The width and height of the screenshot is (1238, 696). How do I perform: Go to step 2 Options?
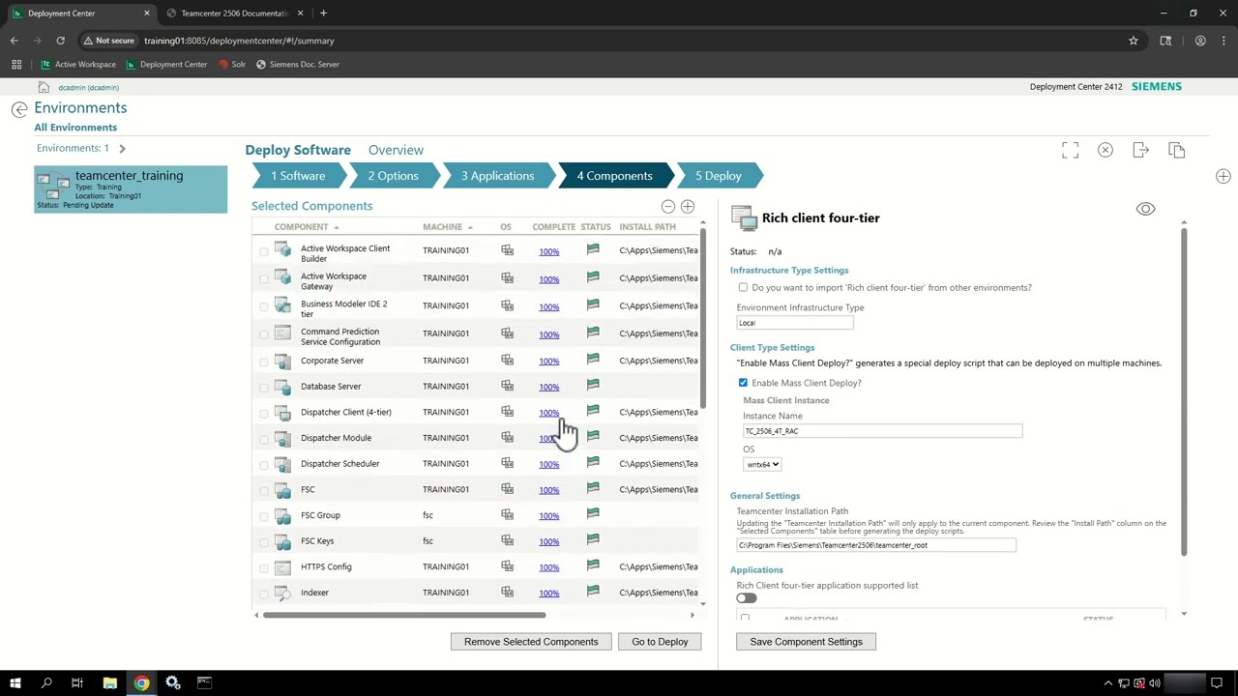point(393,176)
